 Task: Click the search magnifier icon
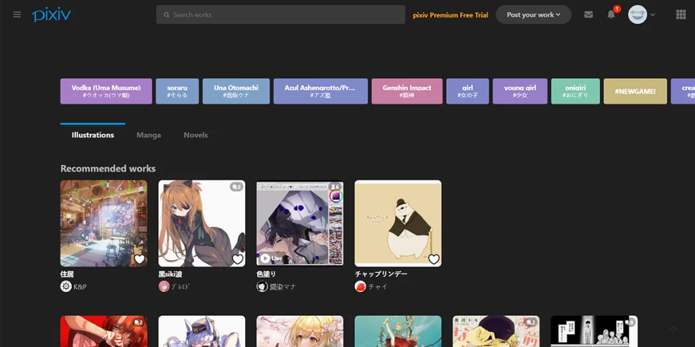pyautogui.click(x=167, y=15)
